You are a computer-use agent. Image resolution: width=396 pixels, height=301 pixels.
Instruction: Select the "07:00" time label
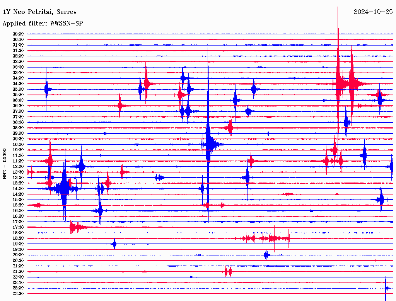(x=18, y=112)
